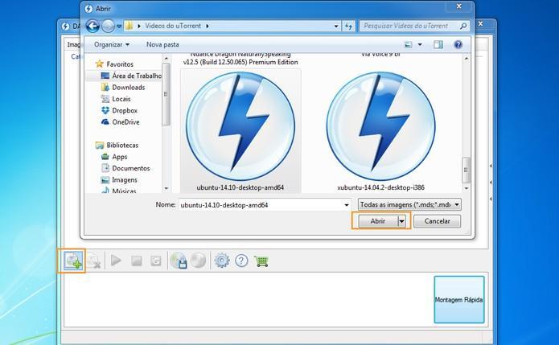Click the green shopping cart icon

pos(261,261)
